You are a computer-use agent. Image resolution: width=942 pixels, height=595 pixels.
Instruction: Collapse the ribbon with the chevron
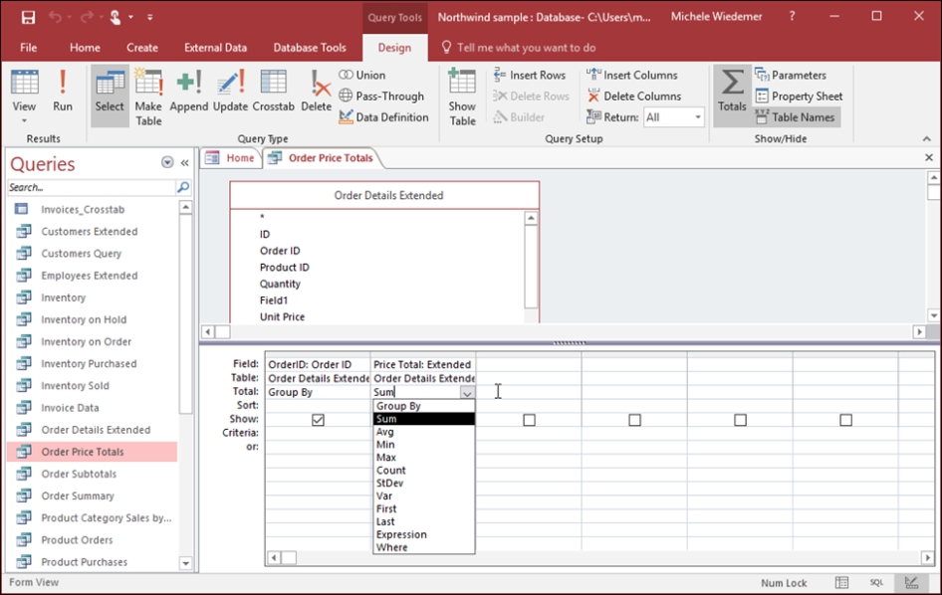coord(926,138)
